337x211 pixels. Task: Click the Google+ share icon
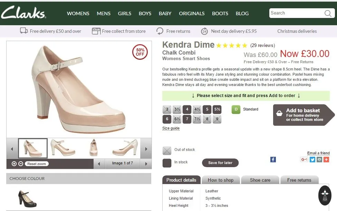[304, 160]
